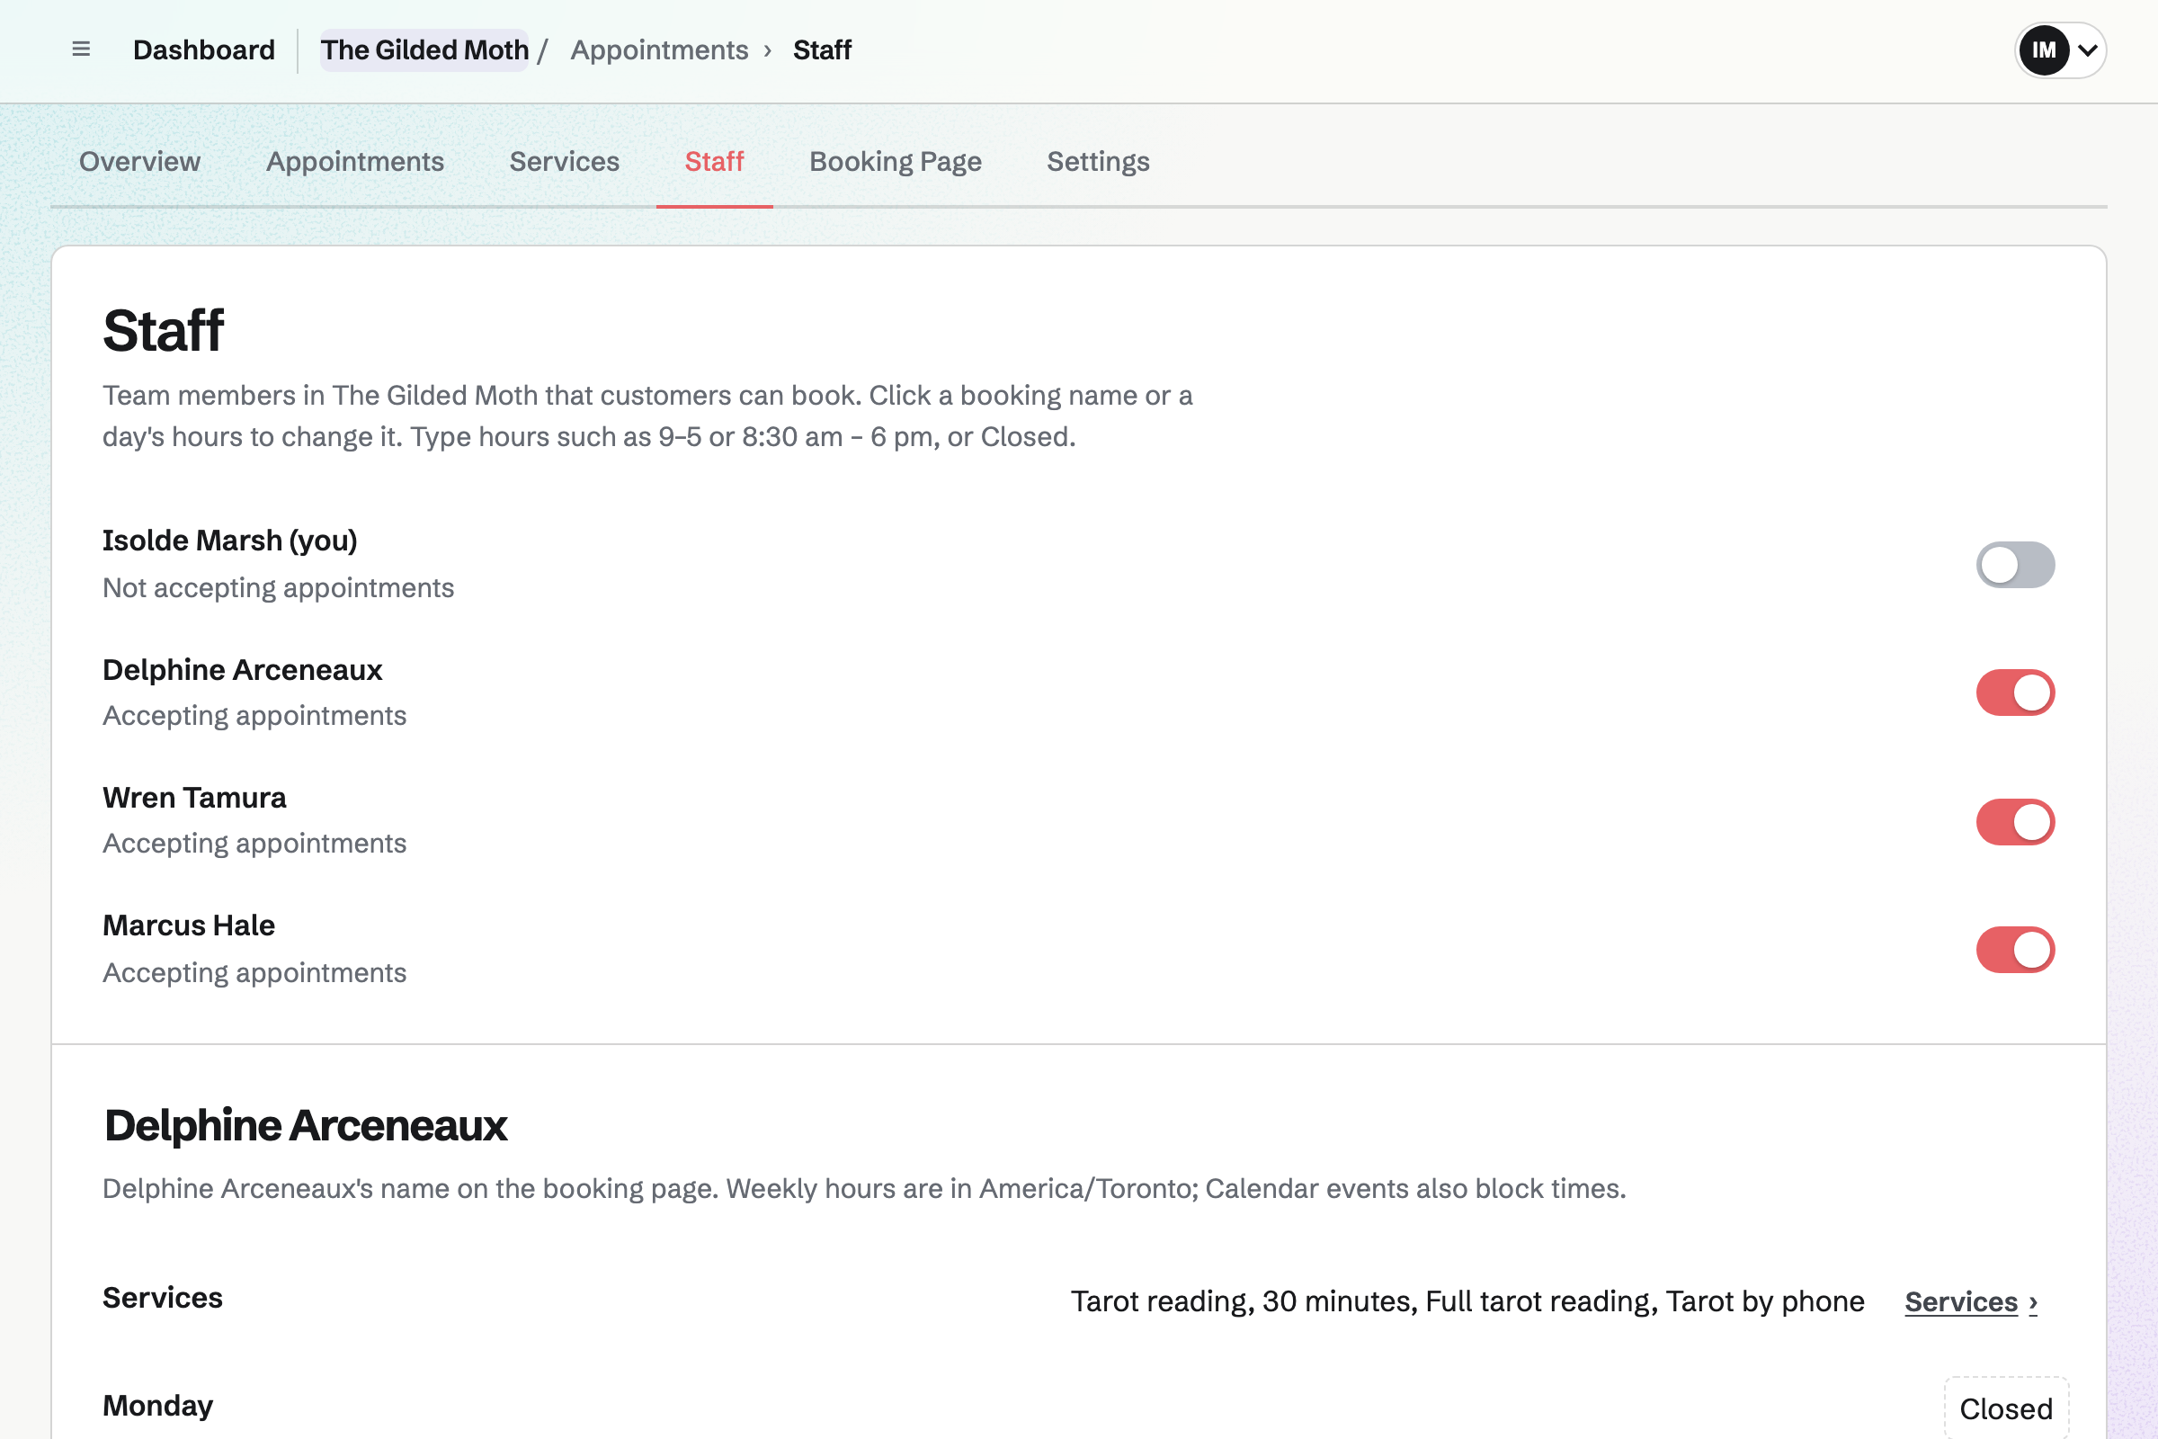Open the Services link for Delphine
Screen dimensions: 2158x1439
[x=1971, y=1301]
